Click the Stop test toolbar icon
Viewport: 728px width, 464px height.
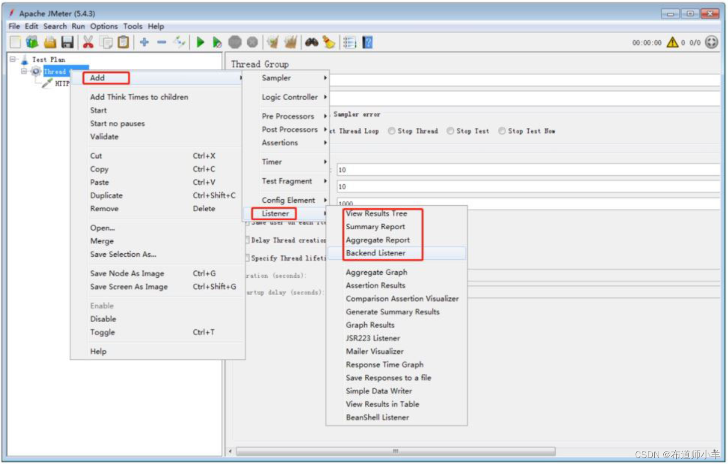(235, 42)
